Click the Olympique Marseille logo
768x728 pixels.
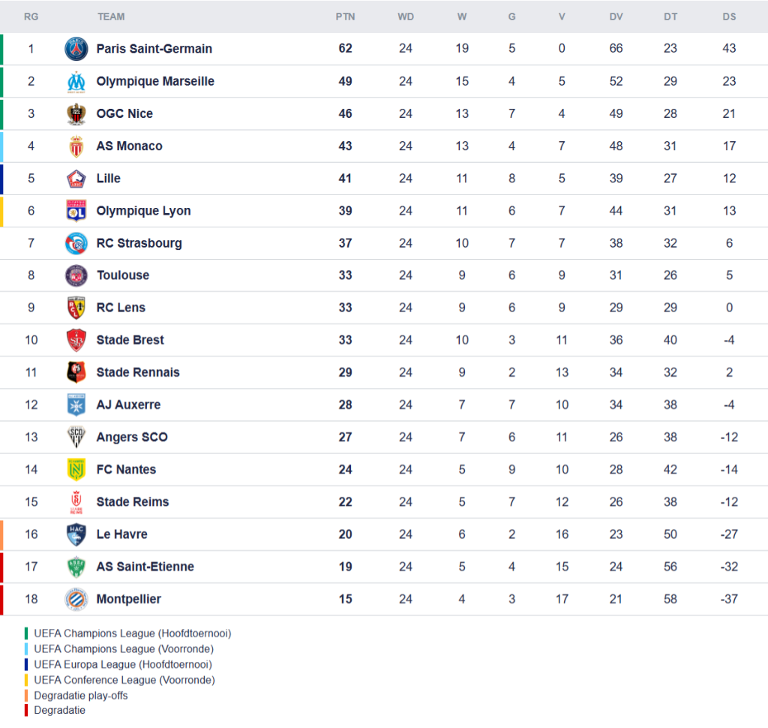[x=76, y=81]
